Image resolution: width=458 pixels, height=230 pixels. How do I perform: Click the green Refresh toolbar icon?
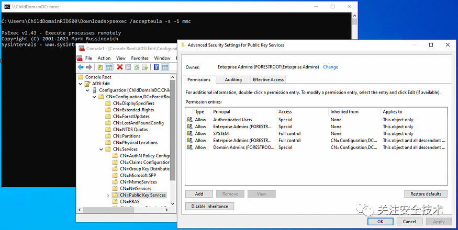[x=137, y=67]
